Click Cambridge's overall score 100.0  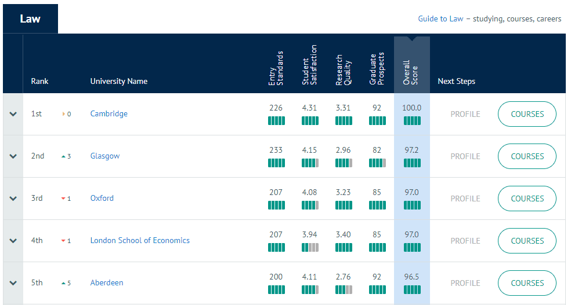(x=411, y=108)
